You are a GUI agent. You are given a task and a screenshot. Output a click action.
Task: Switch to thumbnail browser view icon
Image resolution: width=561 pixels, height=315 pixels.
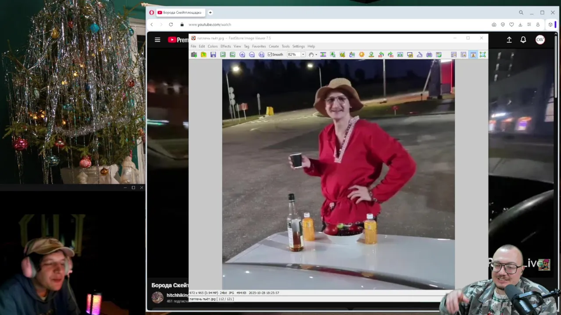click(454, 55)
